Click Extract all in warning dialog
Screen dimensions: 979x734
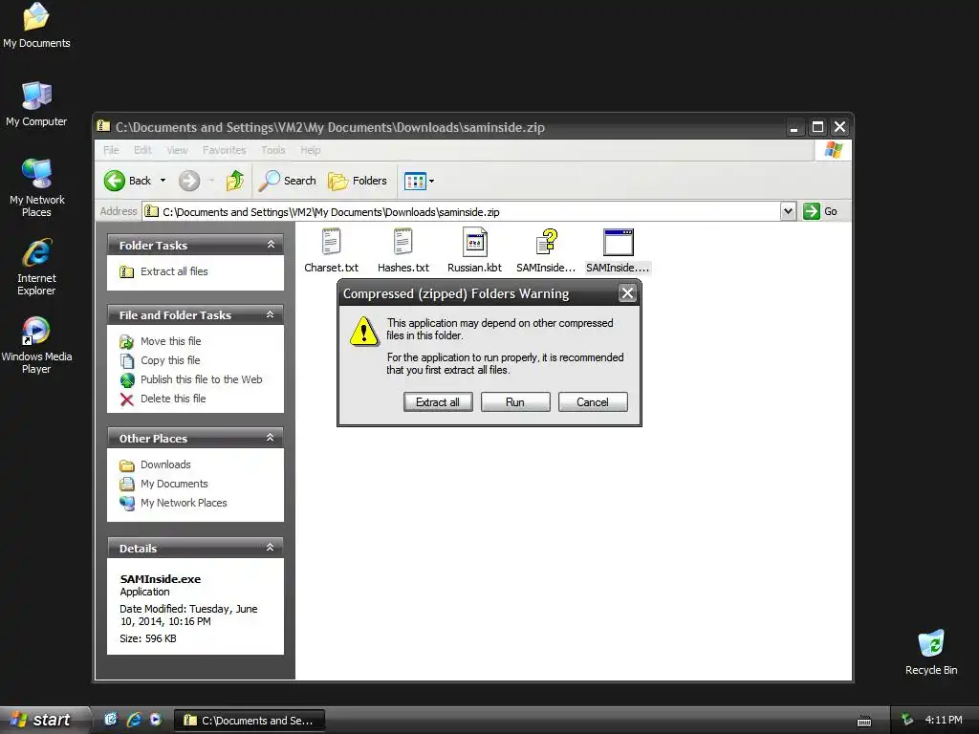coord(438,402)
